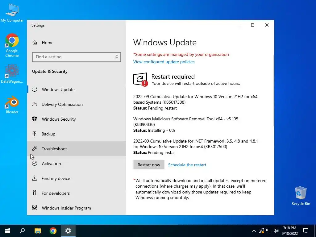316x237 pixels.
Task: Click the For developers tools icon
Action: [x=35, y=193]
